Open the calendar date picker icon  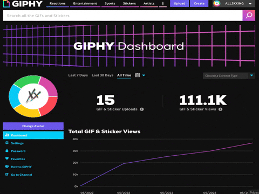point(137,75)
